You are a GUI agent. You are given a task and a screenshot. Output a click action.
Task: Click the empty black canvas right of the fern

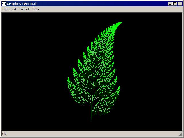tap(152, 72)
